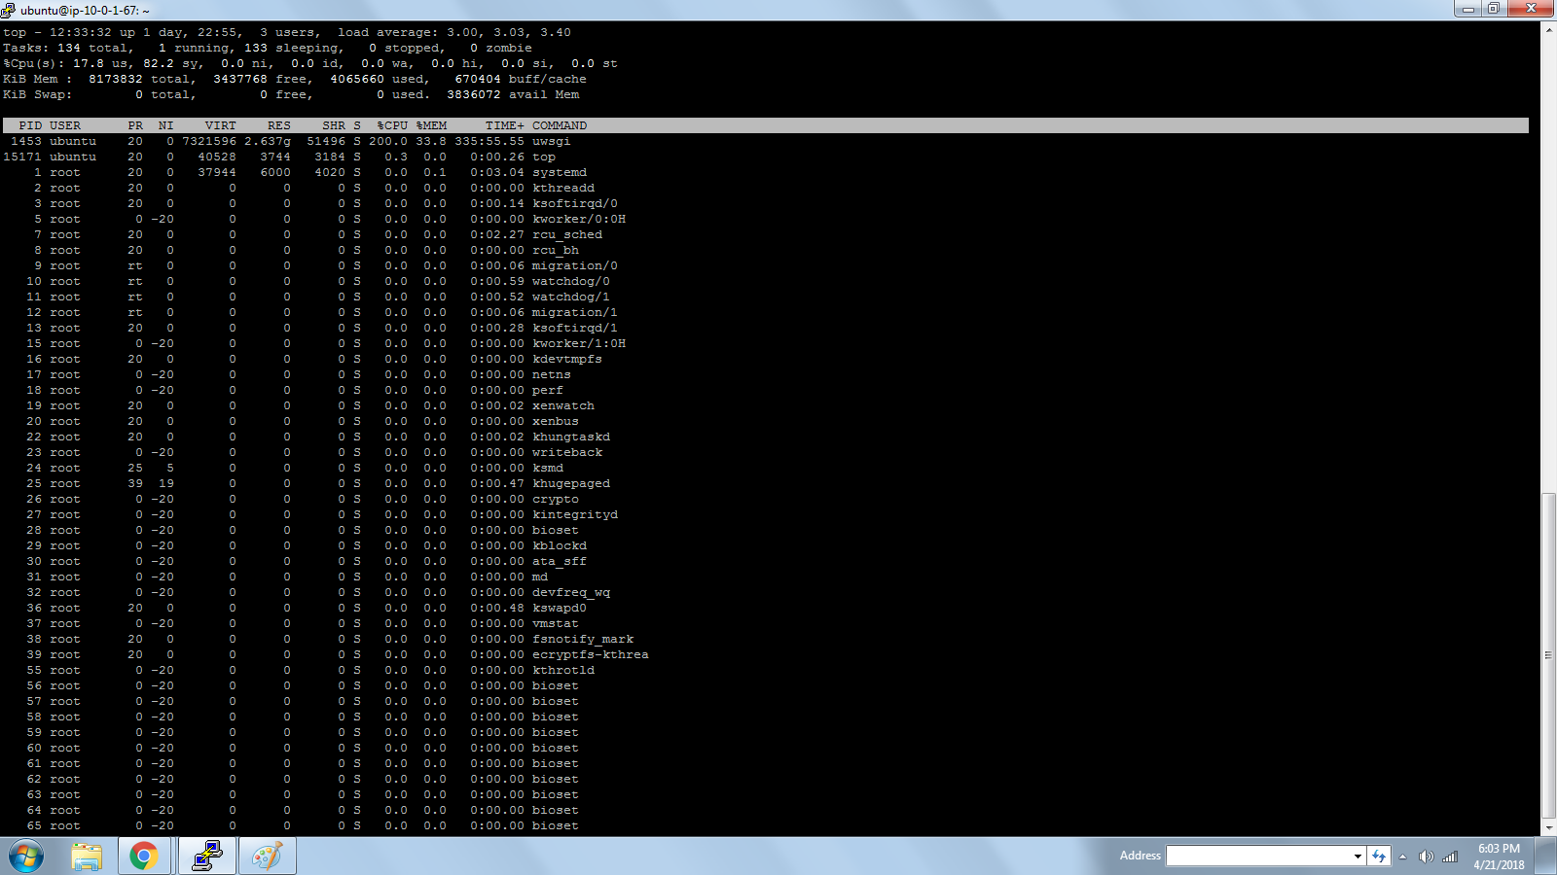
Task: Click the 'khugepaged' process command
Action: (571, 483)
